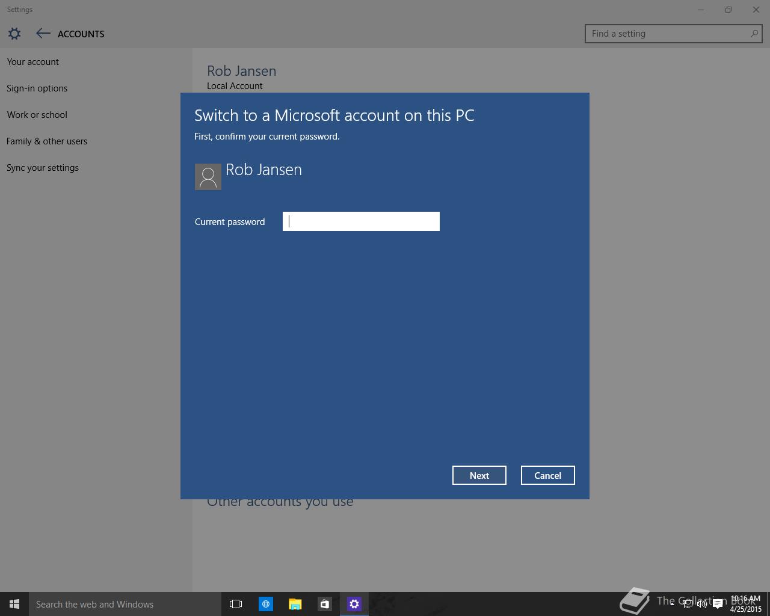Click the 'Current password' label
The height and width of the screenshot is (616, 770).
(230, 222)
